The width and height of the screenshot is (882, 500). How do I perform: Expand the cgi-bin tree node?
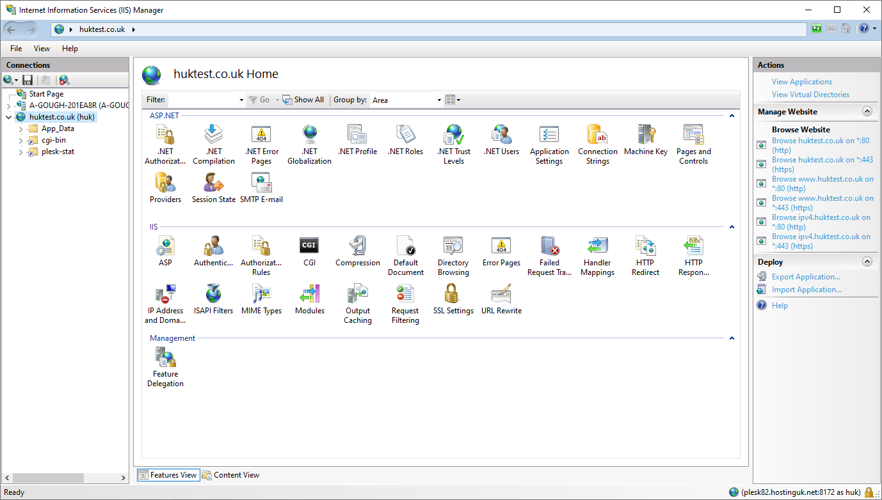click(x=21, y=141)
